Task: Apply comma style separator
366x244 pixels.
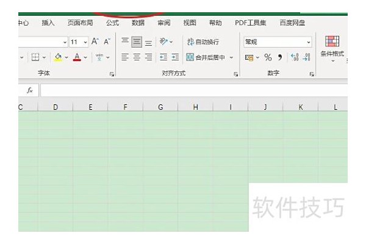Action: (280, 57)
